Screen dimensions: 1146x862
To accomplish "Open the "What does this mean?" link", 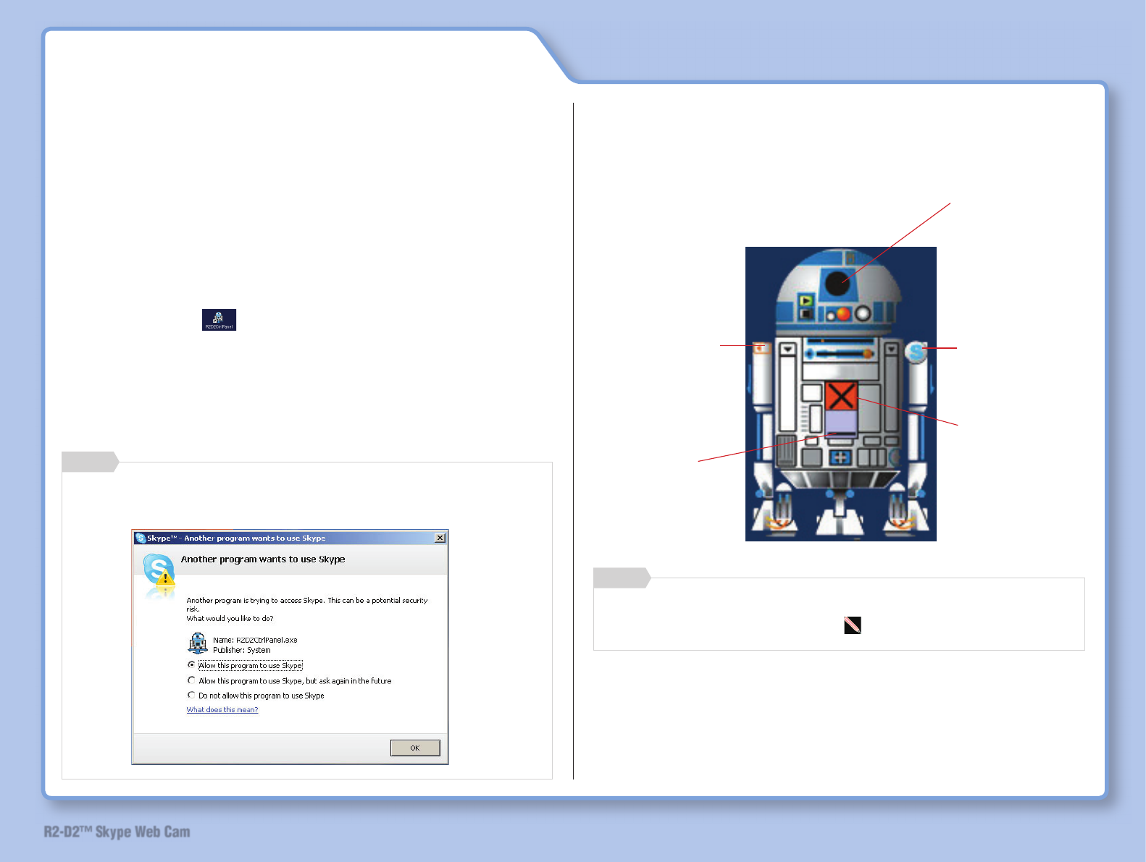I will [222, 710].
